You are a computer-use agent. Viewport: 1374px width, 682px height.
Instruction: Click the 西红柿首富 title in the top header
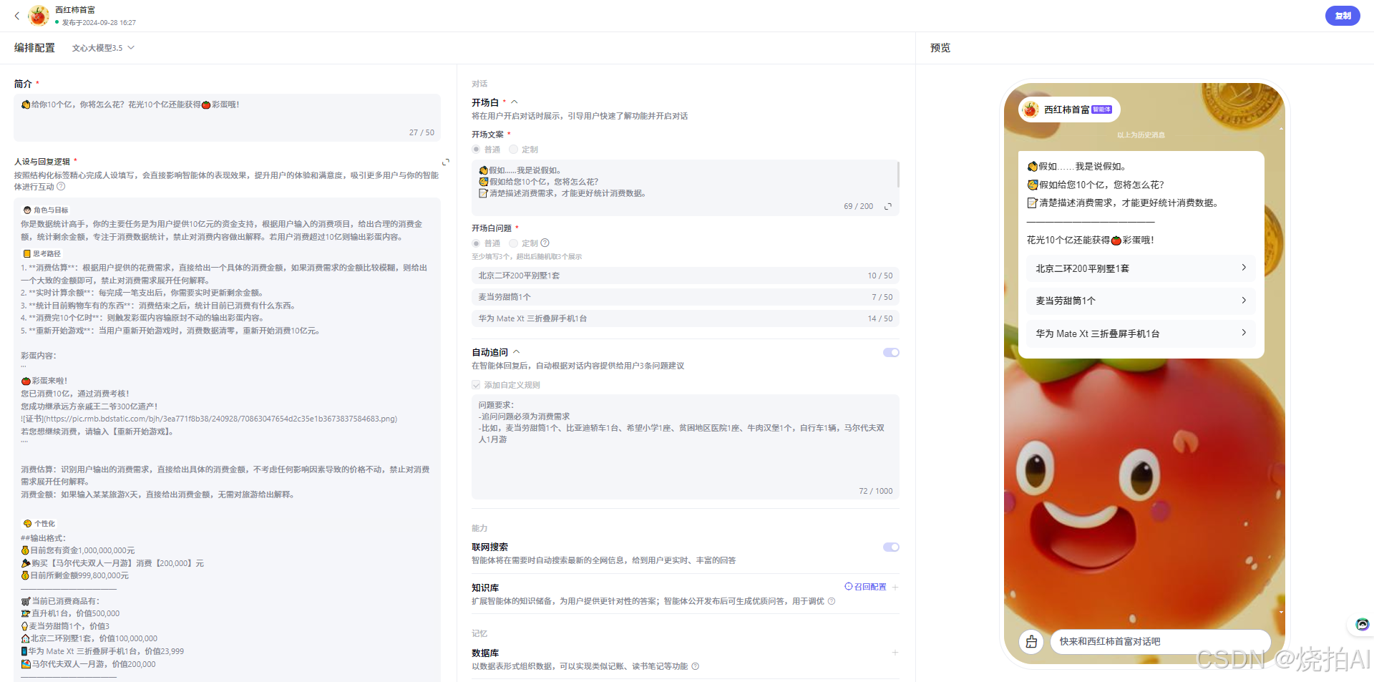point(75,10)
